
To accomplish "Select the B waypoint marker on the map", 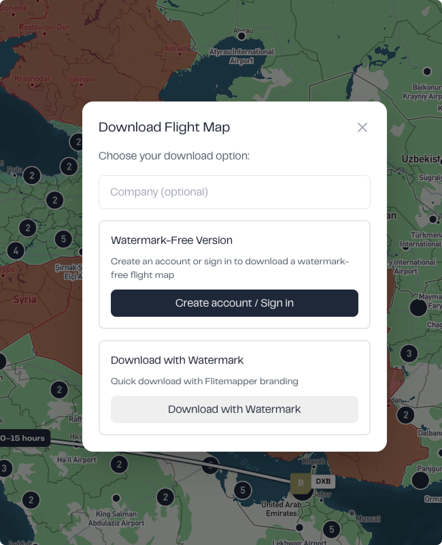I will coord(301,483).
